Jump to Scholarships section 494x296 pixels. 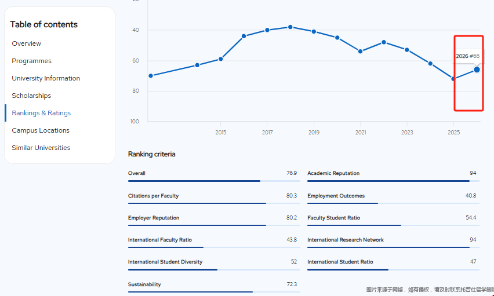[x=31, y=96]
